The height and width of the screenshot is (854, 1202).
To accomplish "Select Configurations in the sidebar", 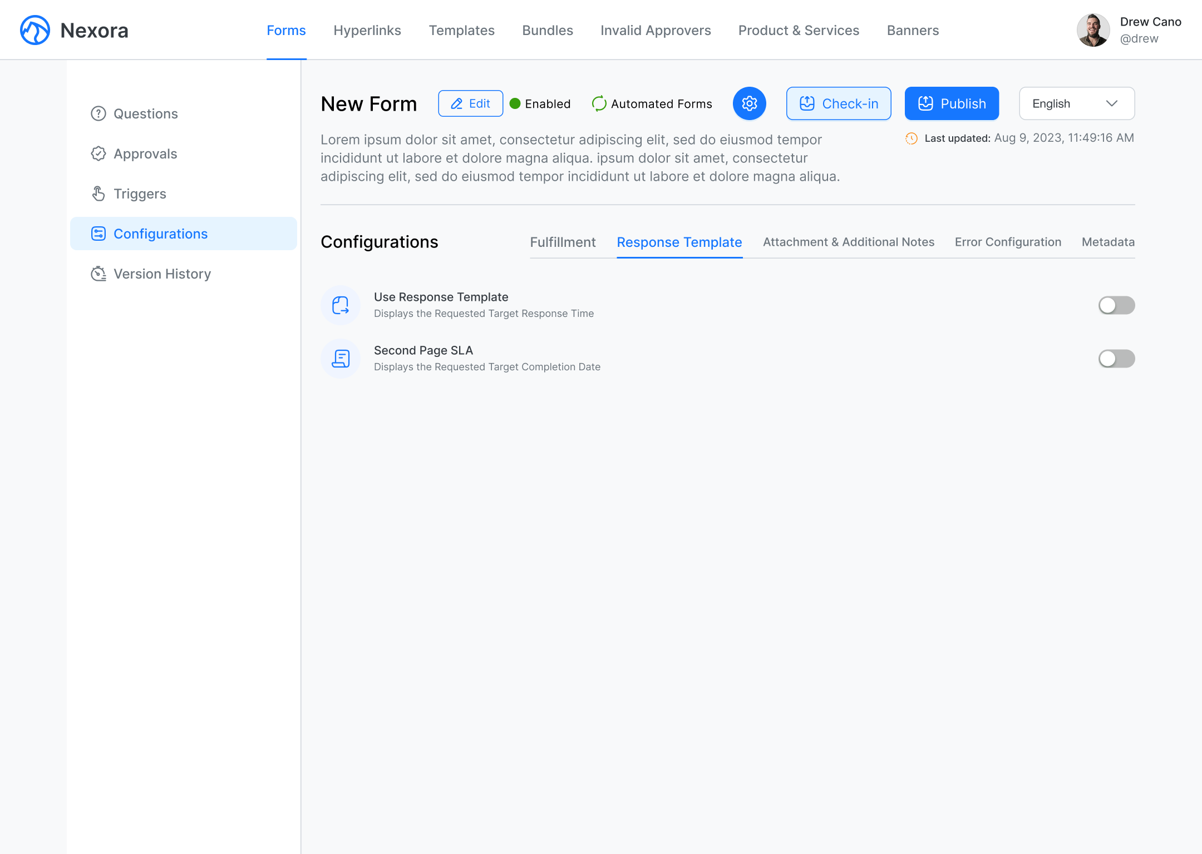I will pyautogui.click(x=161, y=234).
